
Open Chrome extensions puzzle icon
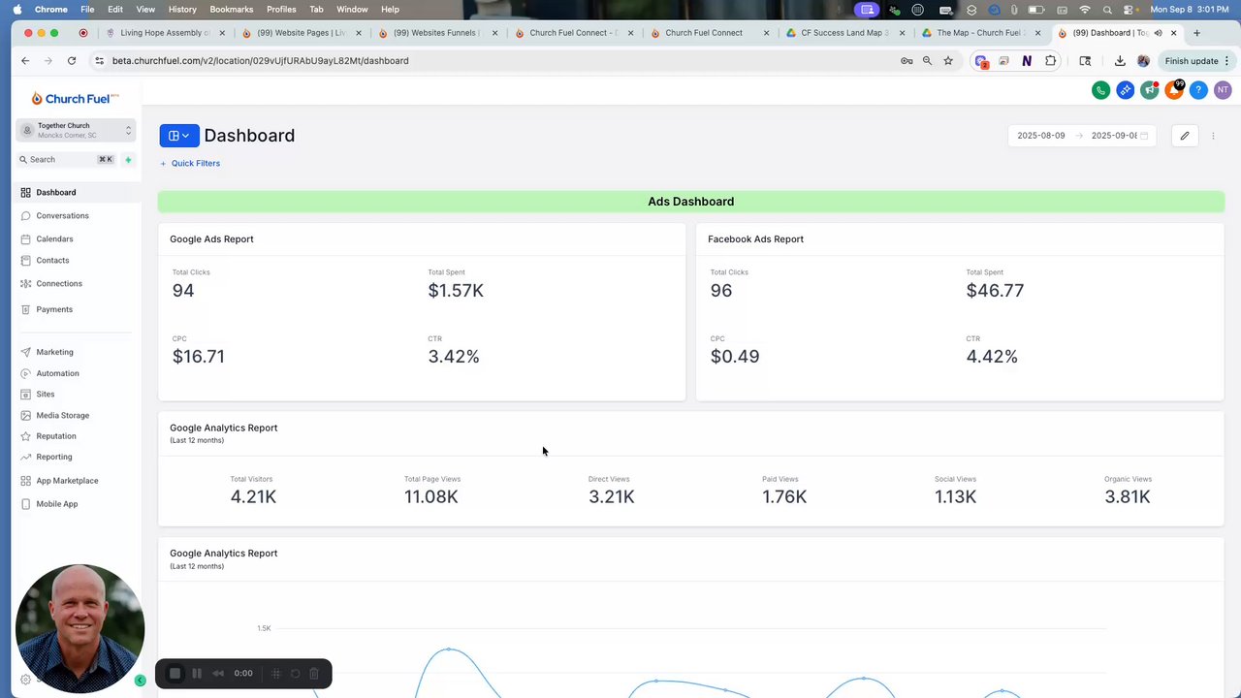coord(1050,60)
